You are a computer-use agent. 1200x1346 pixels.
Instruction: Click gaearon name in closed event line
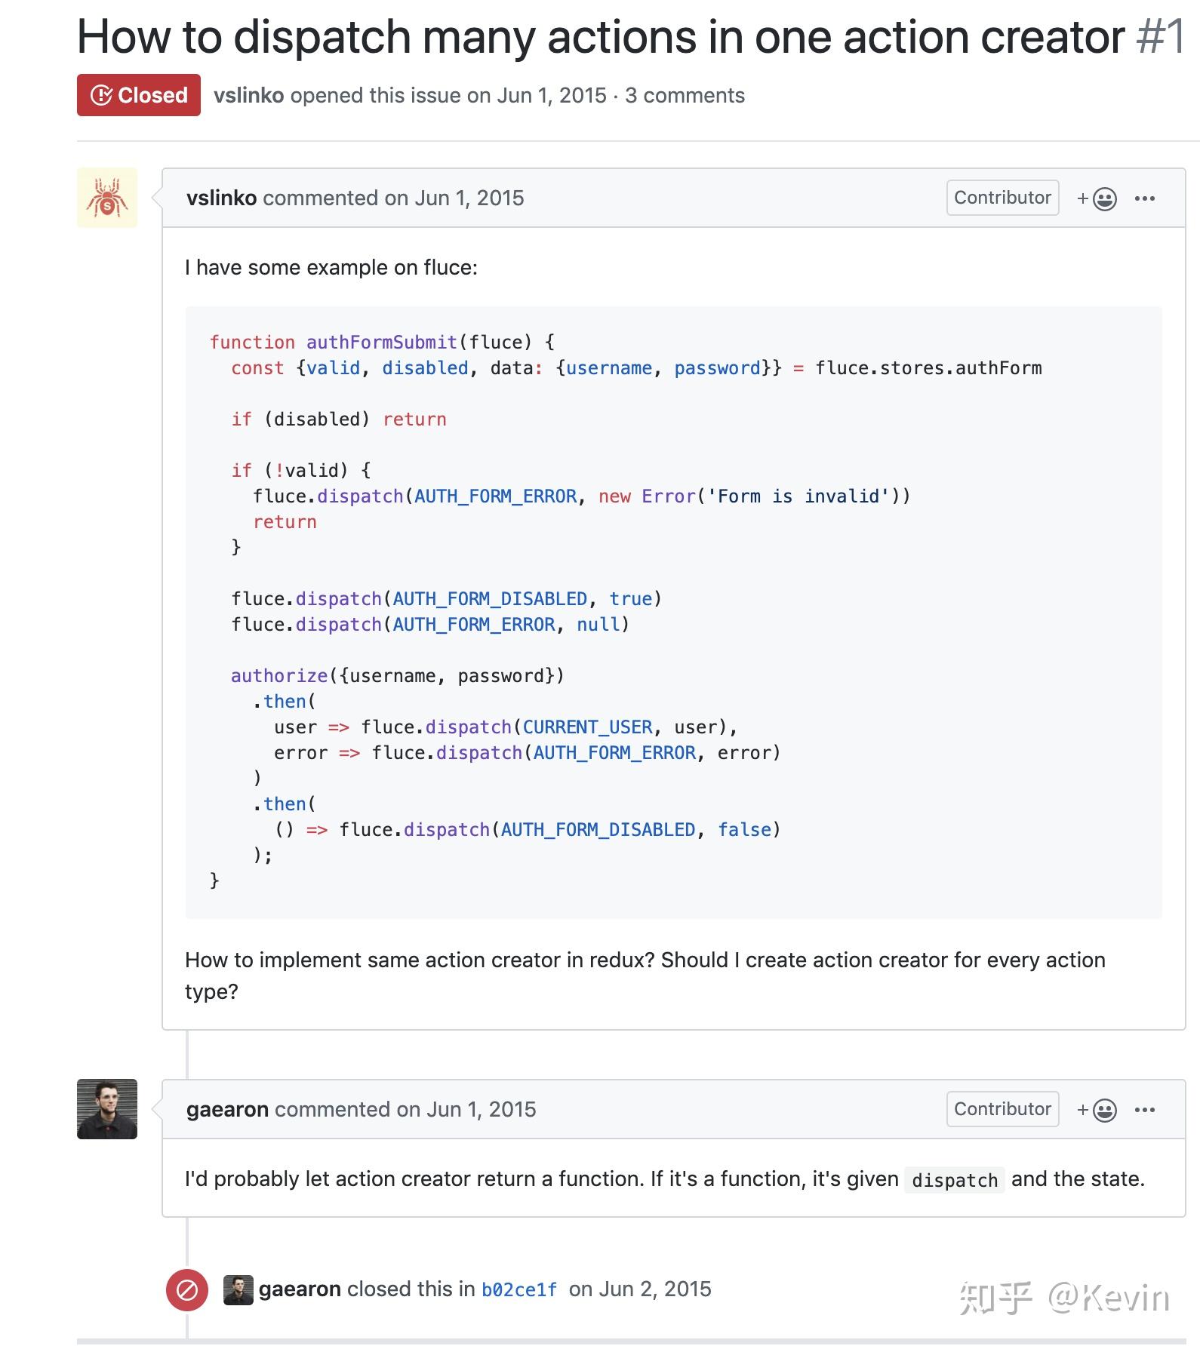click(300, 1289)
